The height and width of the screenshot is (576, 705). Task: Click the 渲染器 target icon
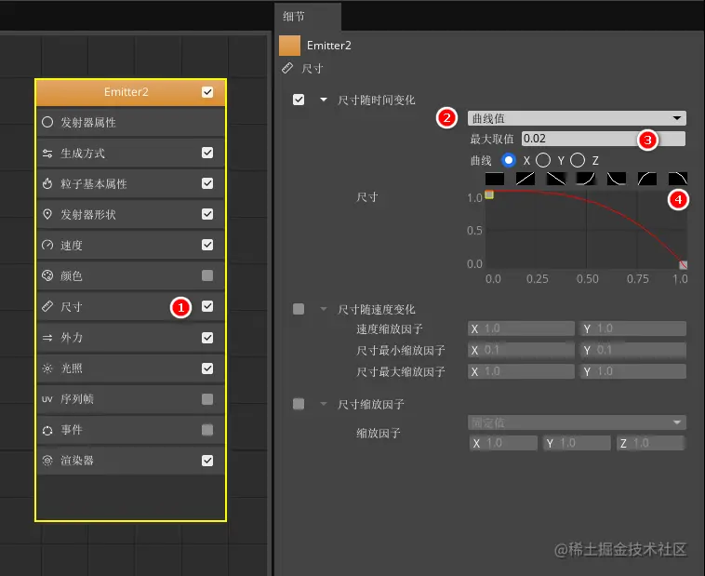click(x=47, y=461)
